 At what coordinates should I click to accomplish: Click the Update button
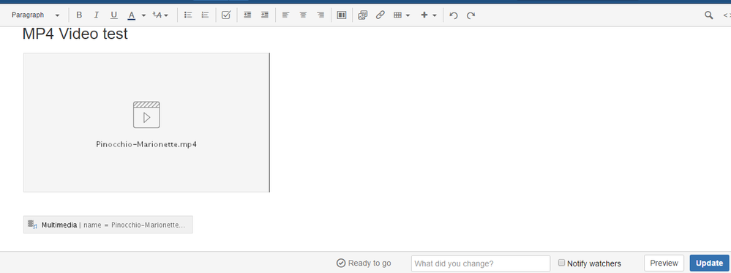[x=709, y=263]
